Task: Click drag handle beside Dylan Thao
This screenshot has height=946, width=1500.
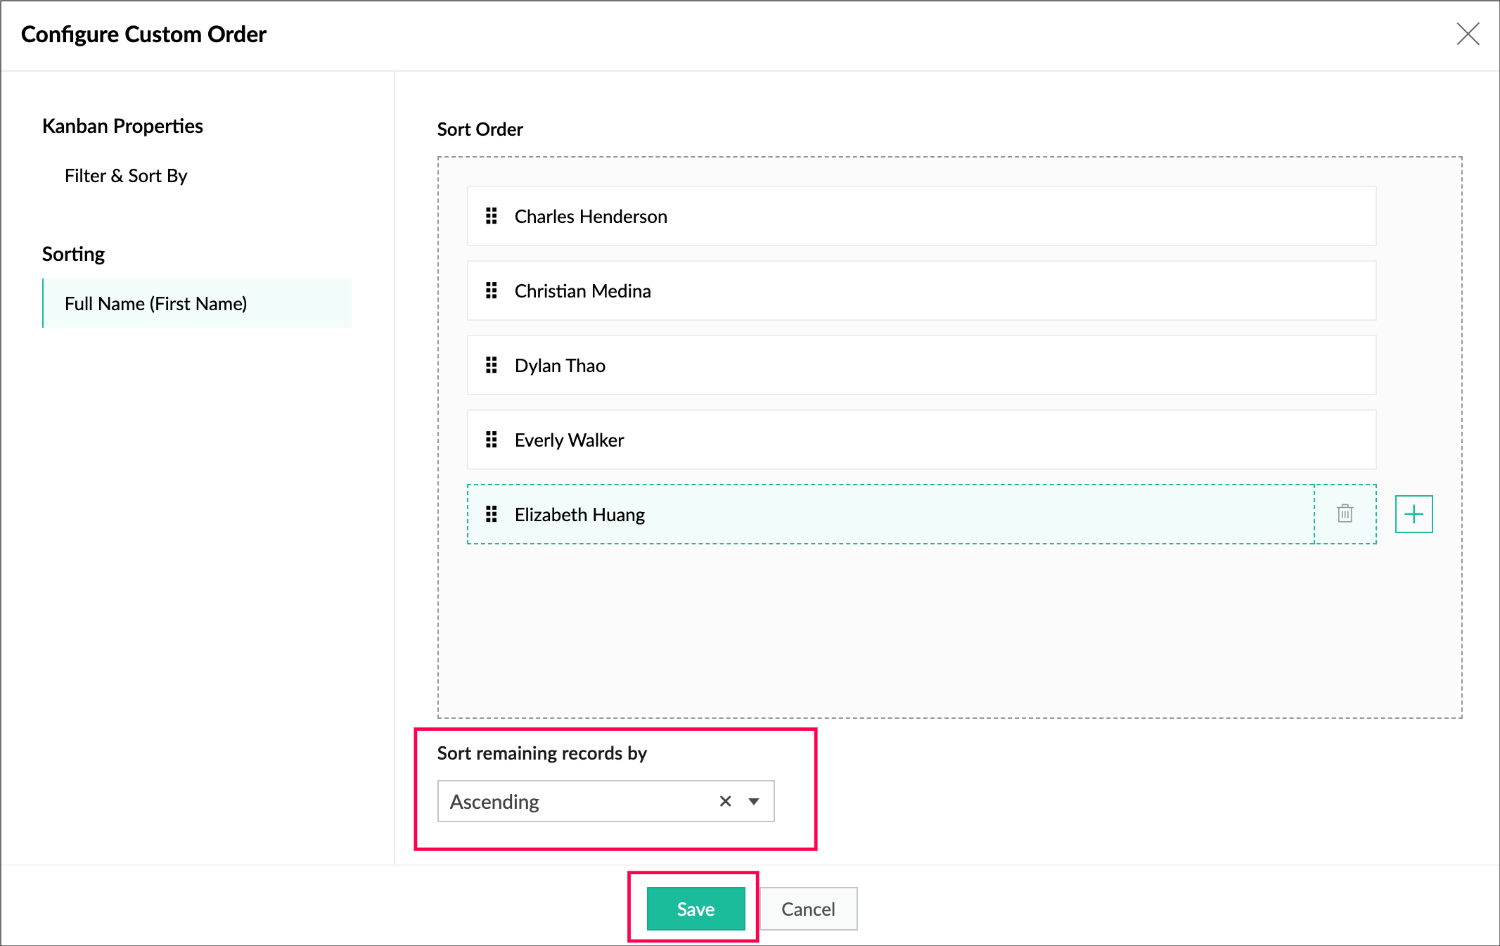Action: (492, 365)
